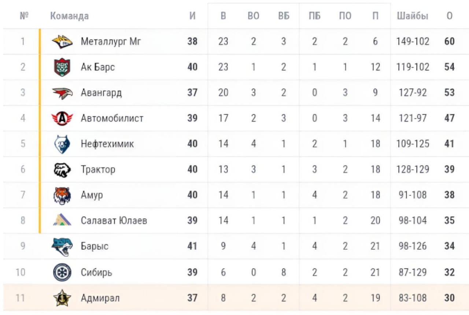This screenshot has height=315, width=469.
Task: Open the Салават Юлаев team link
Action: pos(114,220)
